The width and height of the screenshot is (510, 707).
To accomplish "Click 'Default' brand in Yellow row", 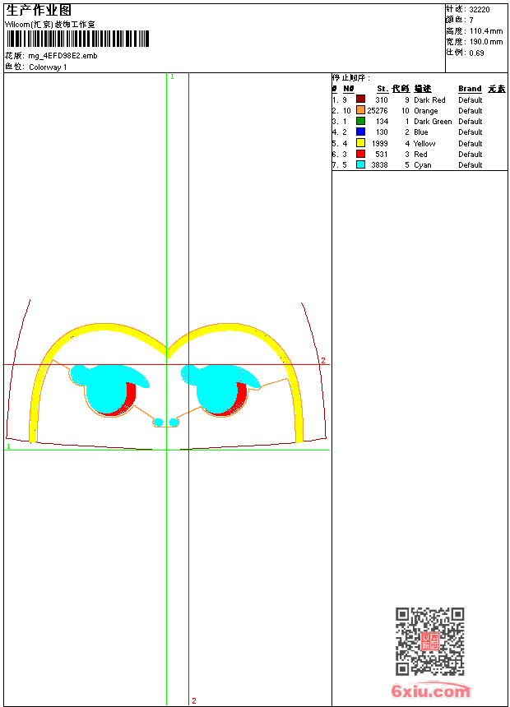I will (x=471, y=144).
